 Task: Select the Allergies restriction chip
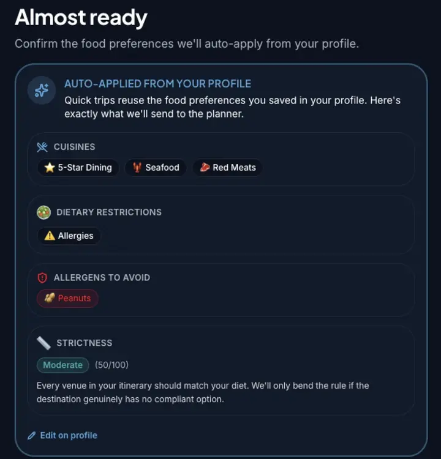click(69, 236)
